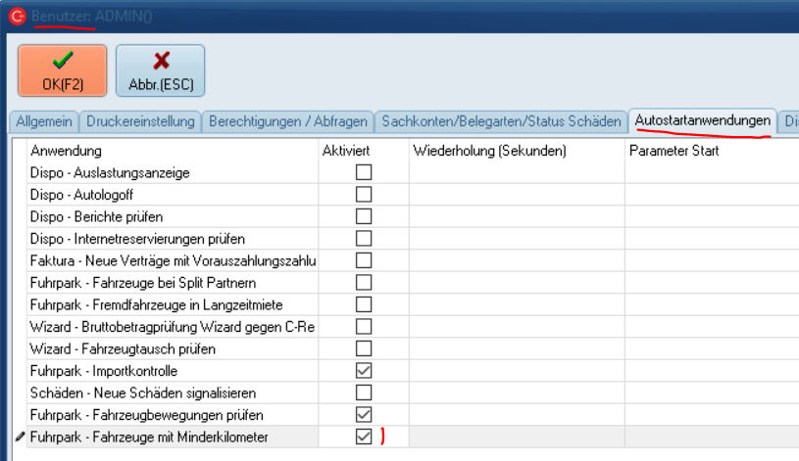This screenshot has height=461, width=799.
Task: Enable Dispo - Berichte prüfen checkbox
Action: (364, 216)
